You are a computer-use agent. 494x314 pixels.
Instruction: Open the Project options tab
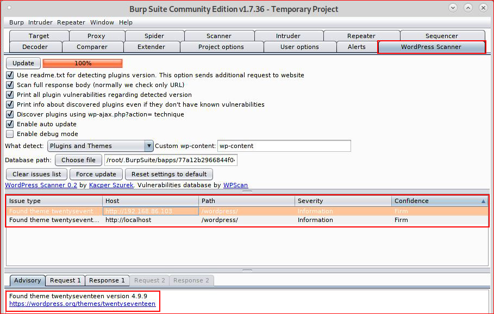click(x=221, y=47)
